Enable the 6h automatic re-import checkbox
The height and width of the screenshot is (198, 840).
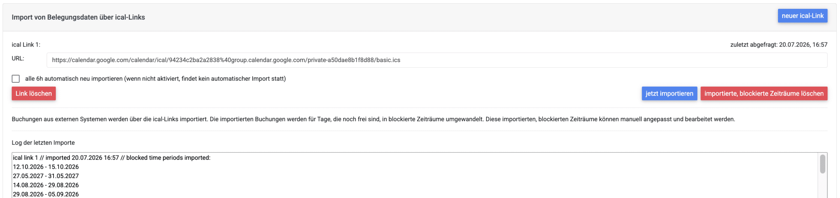[16, 79]
